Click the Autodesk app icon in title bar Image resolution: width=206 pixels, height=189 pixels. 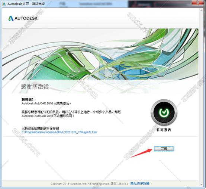coord(4,4)
